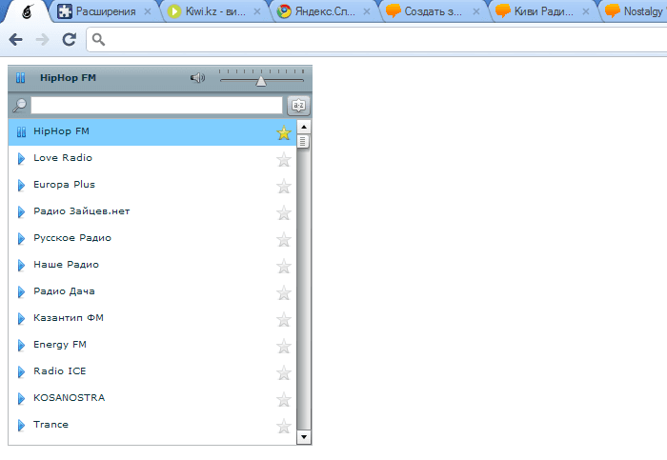The height and width of the screenshot is (460, 667).
Task: Play the KOSANOSTRA station
Action: [21, 399]
